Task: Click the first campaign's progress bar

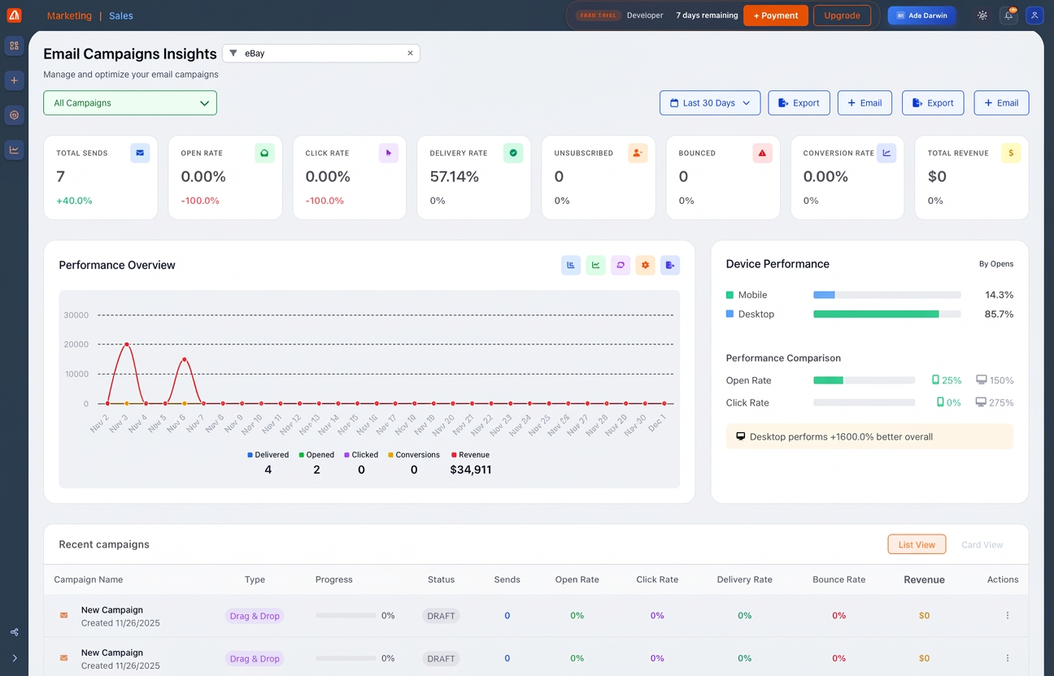Action: tap(346, 616)
